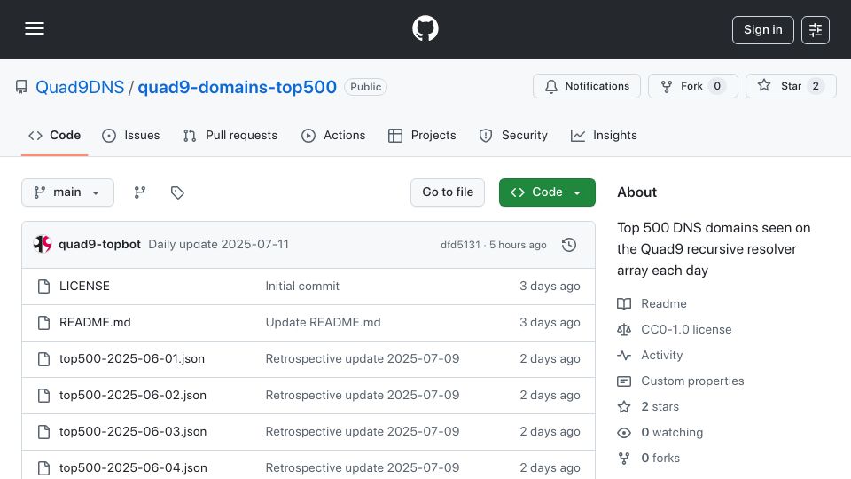Viewport: 851px width, 479px height.
Task: Star the repository
Action: (791, 86)
